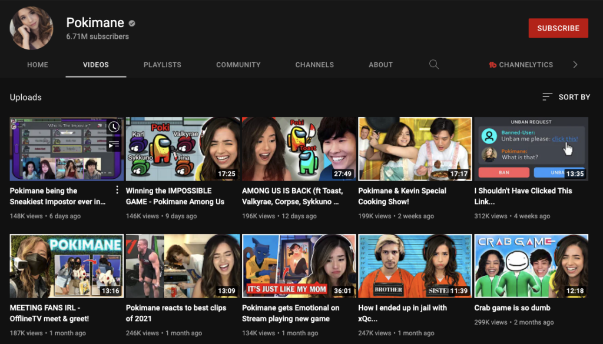603x344 pixels.
Task: Play the 13:09 best clips thumbnail
Action: pyautogui.click(x=183, y=266)
